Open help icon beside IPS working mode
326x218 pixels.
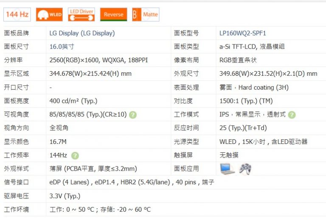point(292,115)
